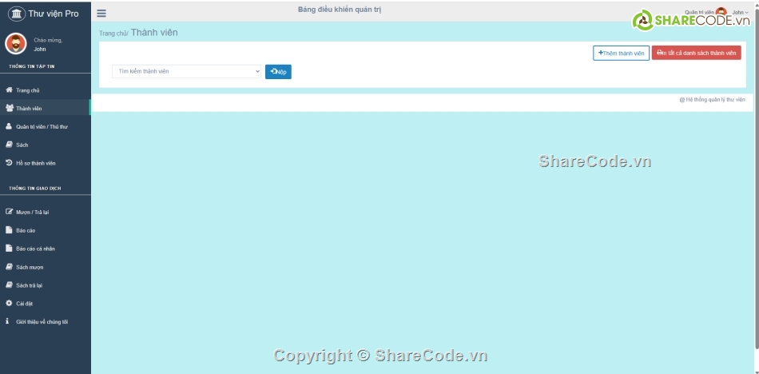This screenshot has height=374, width=759.
Task: Click the group icon beside Thành viên
Action: 10,108
